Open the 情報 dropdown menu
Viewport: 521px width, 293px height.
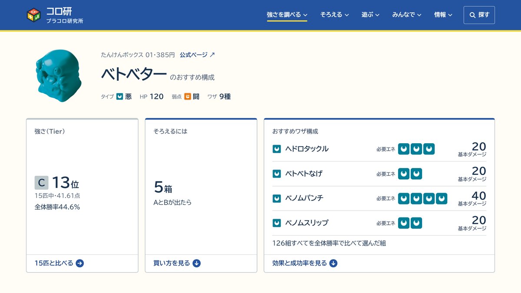pyautogui.click(x=443, y=15)
